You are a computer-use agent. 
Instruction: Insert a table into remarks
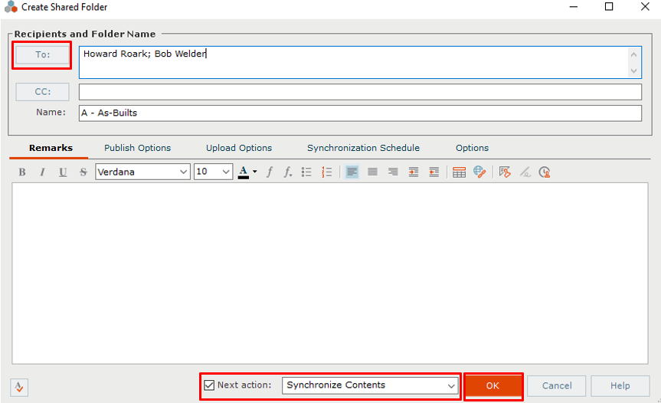[x=459, y=172]
